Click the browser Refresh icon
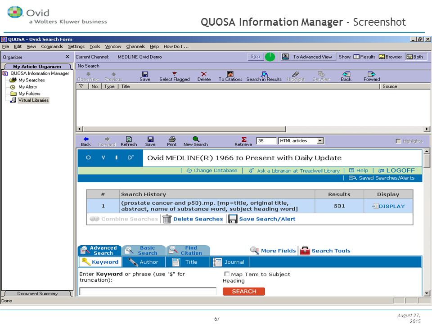 [129, 139]
